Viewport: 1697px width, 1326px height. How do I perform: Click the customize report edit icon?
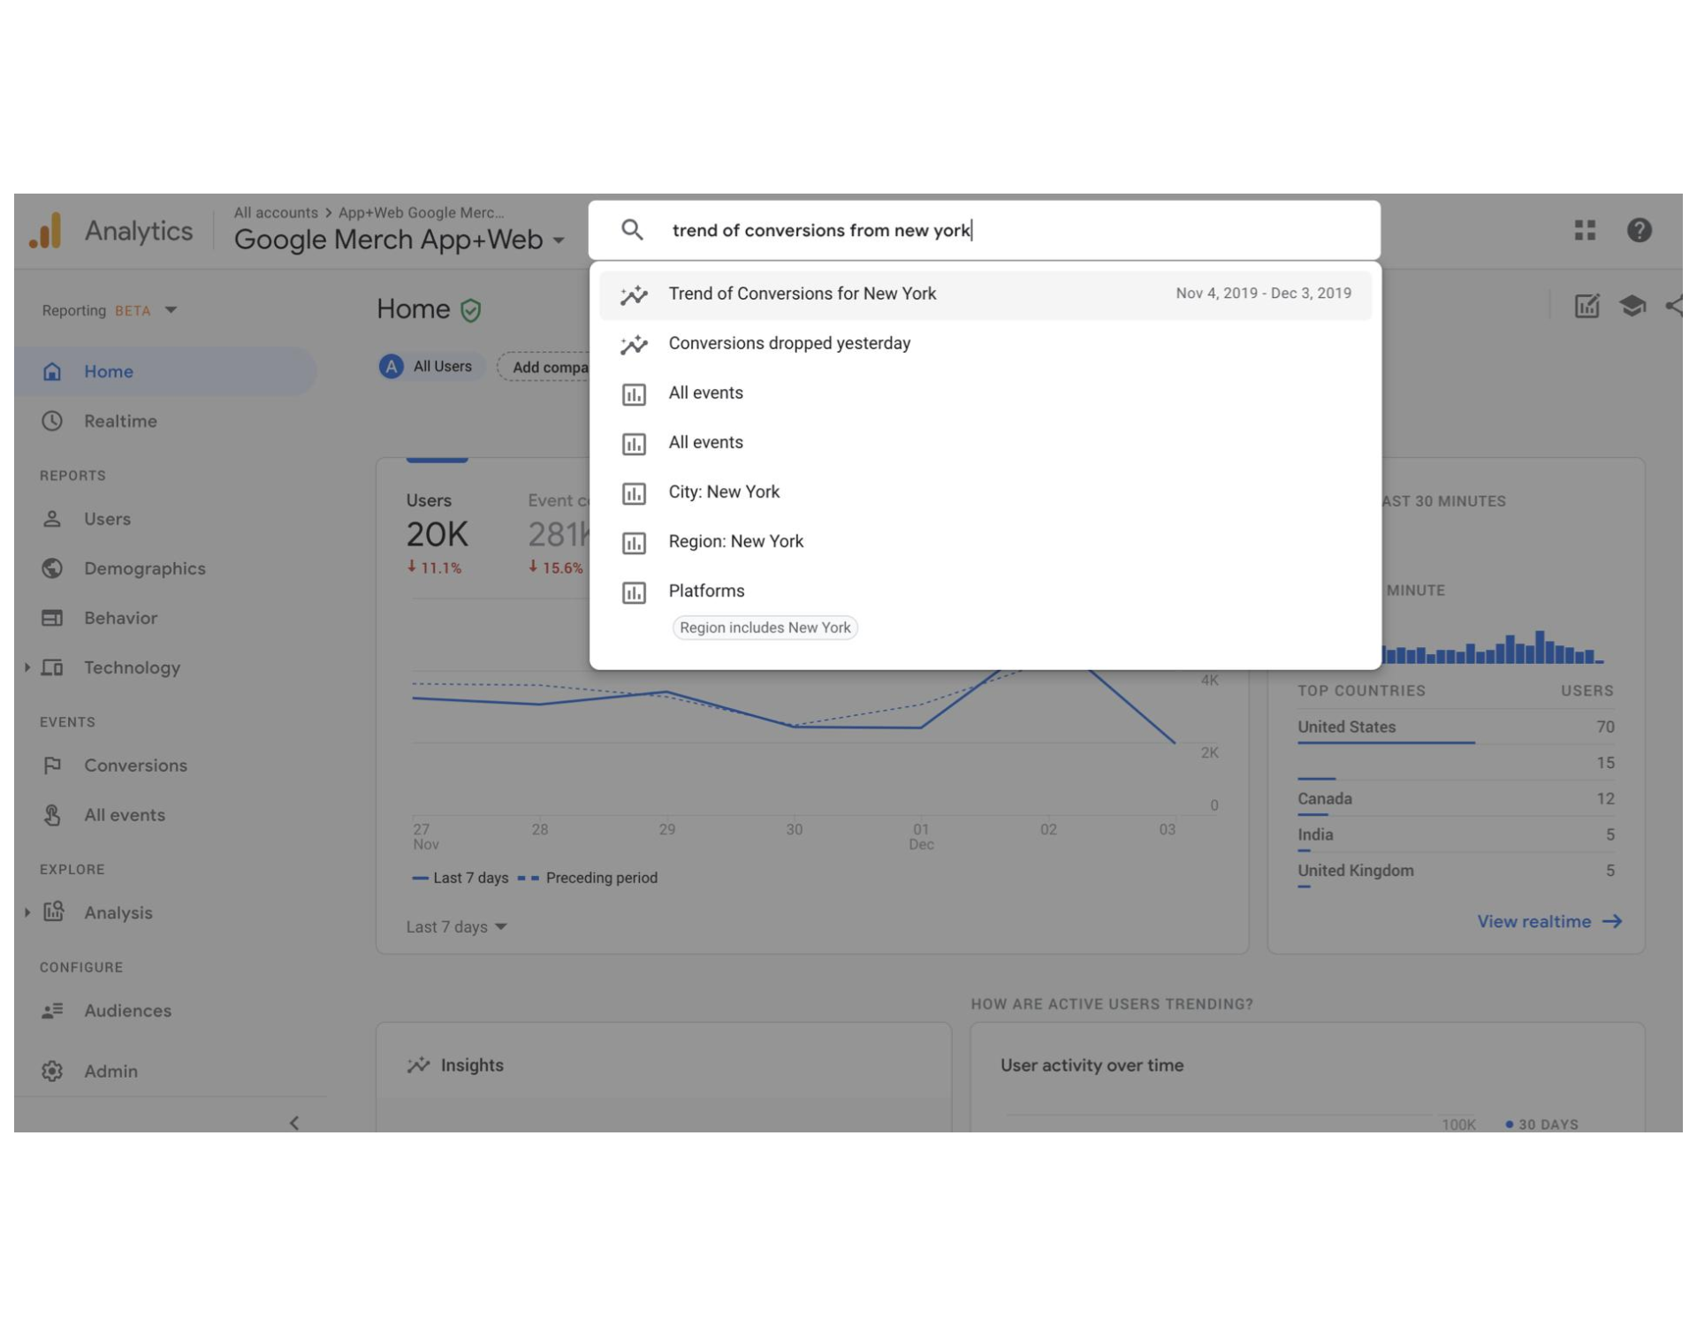(1587, 307)
